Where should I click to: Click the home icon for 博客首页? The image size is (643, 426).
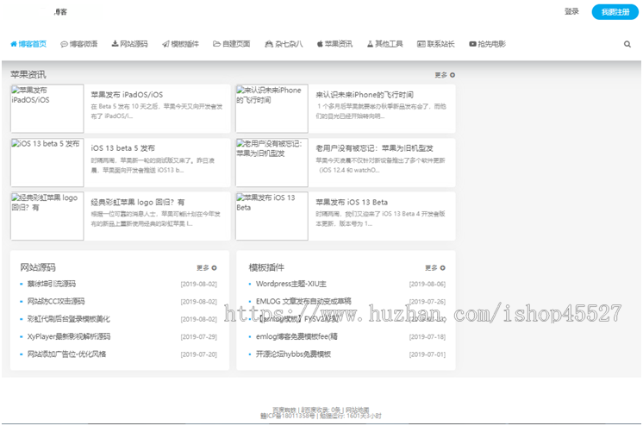[14, 44]
